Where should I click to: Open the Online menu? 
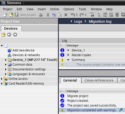coord(54,9)
